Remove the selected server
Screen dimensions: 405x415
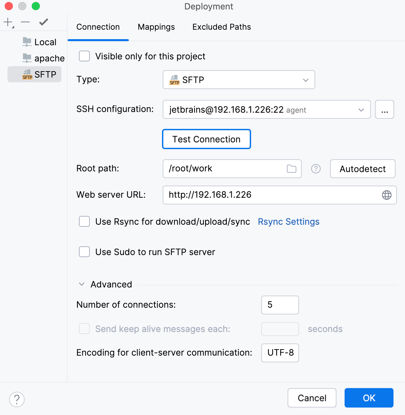click(x=25, y=22)
